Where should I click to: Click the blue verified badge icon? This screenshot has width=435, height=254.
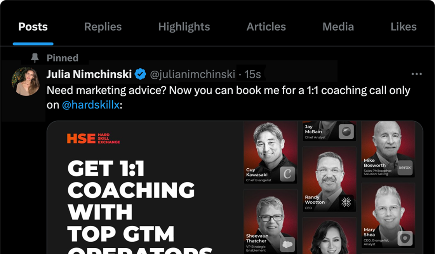pos(140,74)
